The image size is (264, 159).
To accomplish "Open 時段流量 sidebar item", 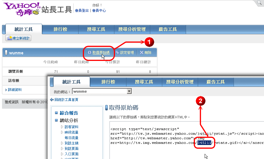I will pos(71,132).
